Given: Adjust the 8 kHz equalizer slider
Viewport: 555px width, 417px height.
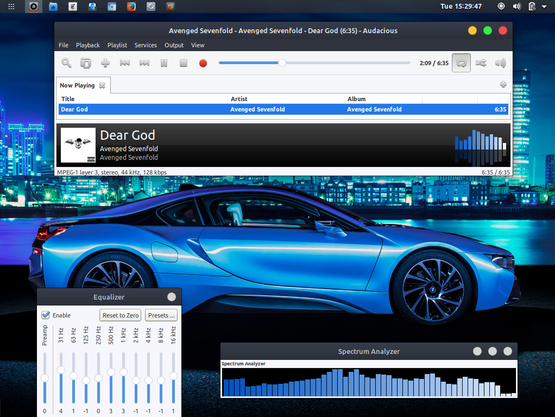Looking at the screenshot, I should 161,378.
